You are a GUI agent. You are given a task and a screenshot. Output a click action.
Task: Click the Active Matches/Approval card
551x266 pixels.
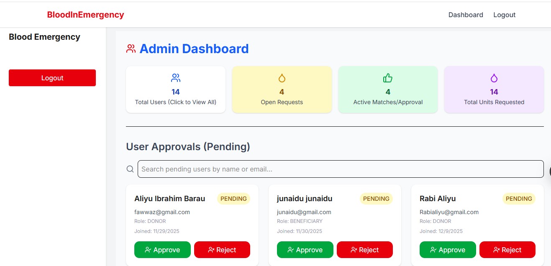click(388, 90)
